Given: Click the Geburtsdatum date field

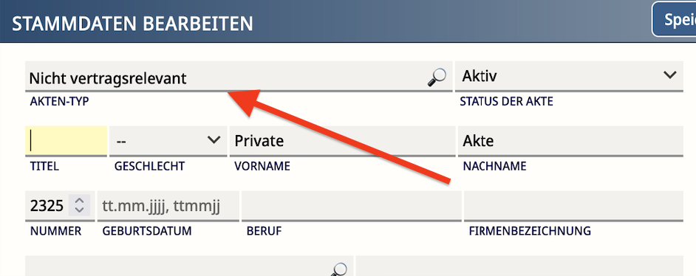Looking at the screenshot, I should point(168,206).
